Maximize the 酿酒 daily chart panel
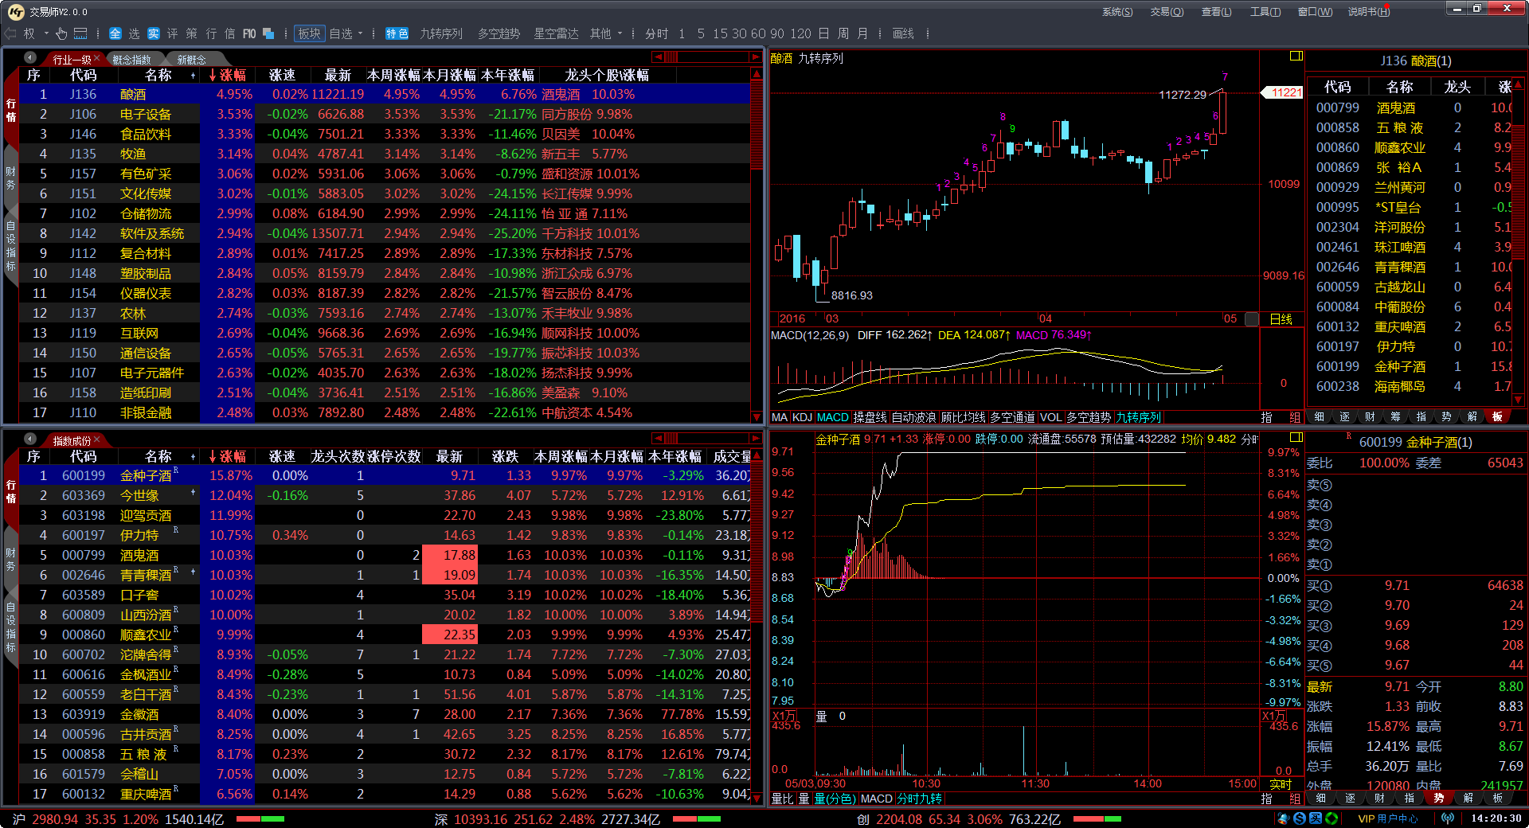 pos(1296,57)
